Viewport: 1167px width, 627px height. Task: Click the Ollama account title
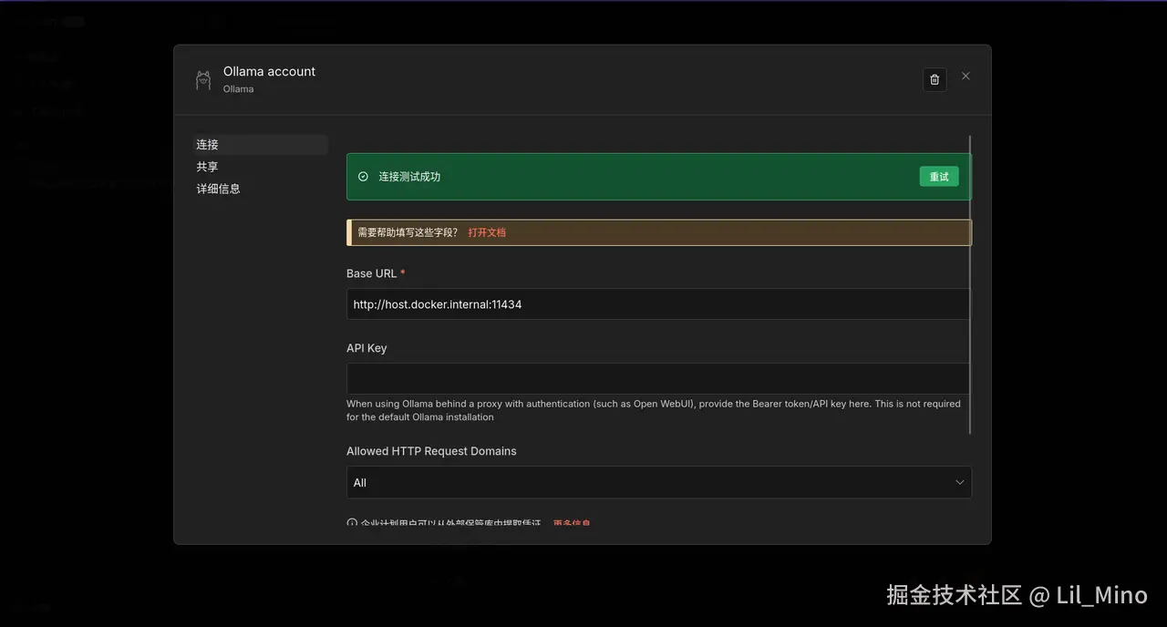[269, 71]
